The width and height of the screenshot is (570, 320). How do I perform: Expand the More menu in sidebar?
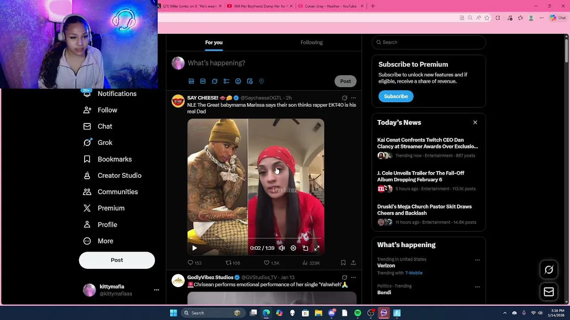click(x=98, y=241)
